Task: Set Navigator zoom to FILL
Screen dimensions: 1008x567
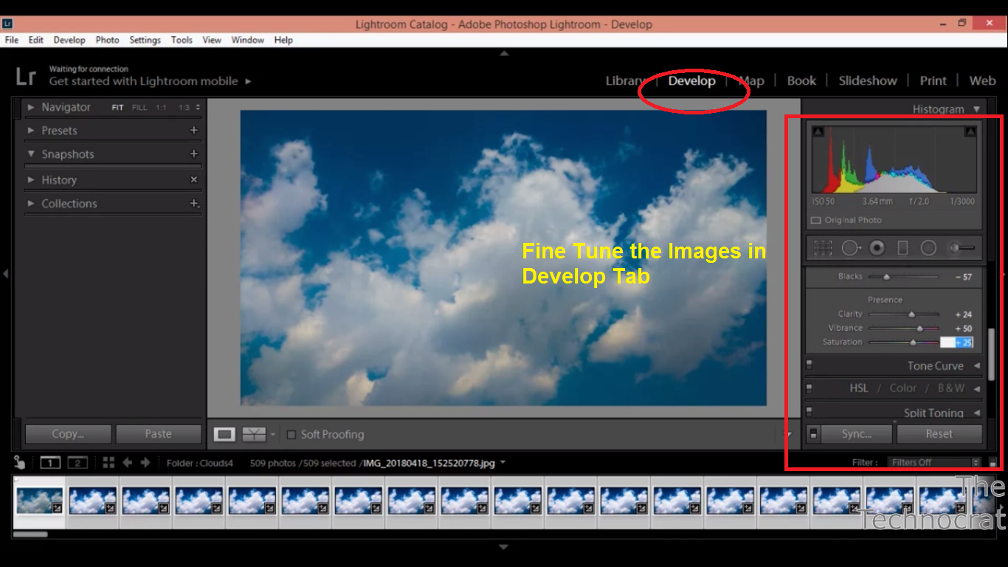Action: 139,107
